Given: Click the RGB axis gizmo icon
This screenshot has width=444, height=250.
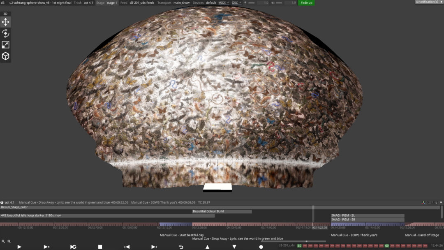Looking at the screenshot, I should pos(423,202).
